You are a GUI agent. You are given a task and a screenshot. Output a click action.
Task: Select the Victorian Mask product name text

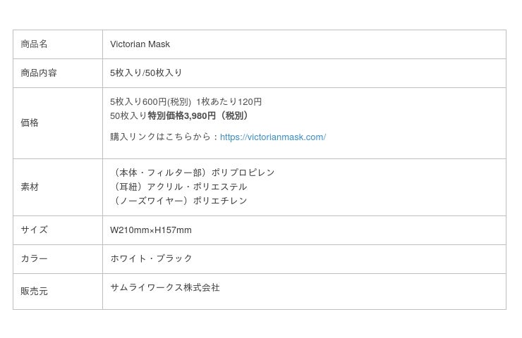[x=140, y=44]
